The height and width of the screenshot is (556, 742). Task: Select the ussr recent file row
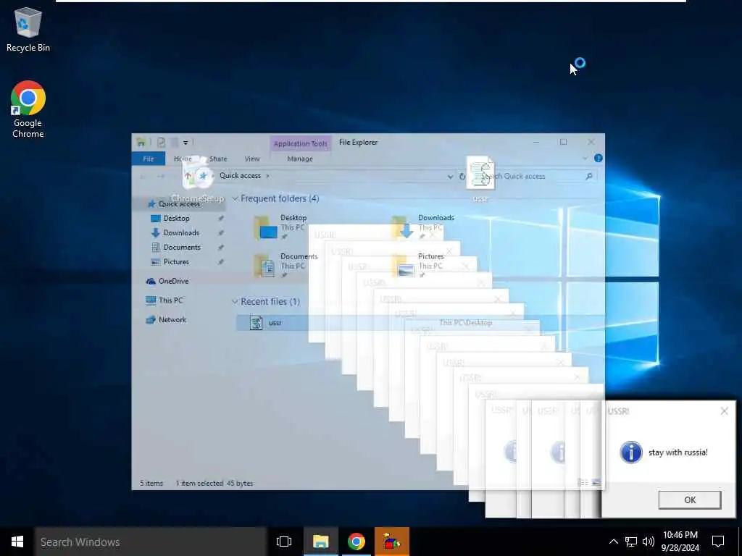[420, 323]
